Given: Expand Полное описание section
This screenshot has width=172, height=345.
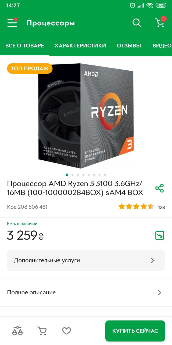Looking at the screenshot, I should [86, 292].
